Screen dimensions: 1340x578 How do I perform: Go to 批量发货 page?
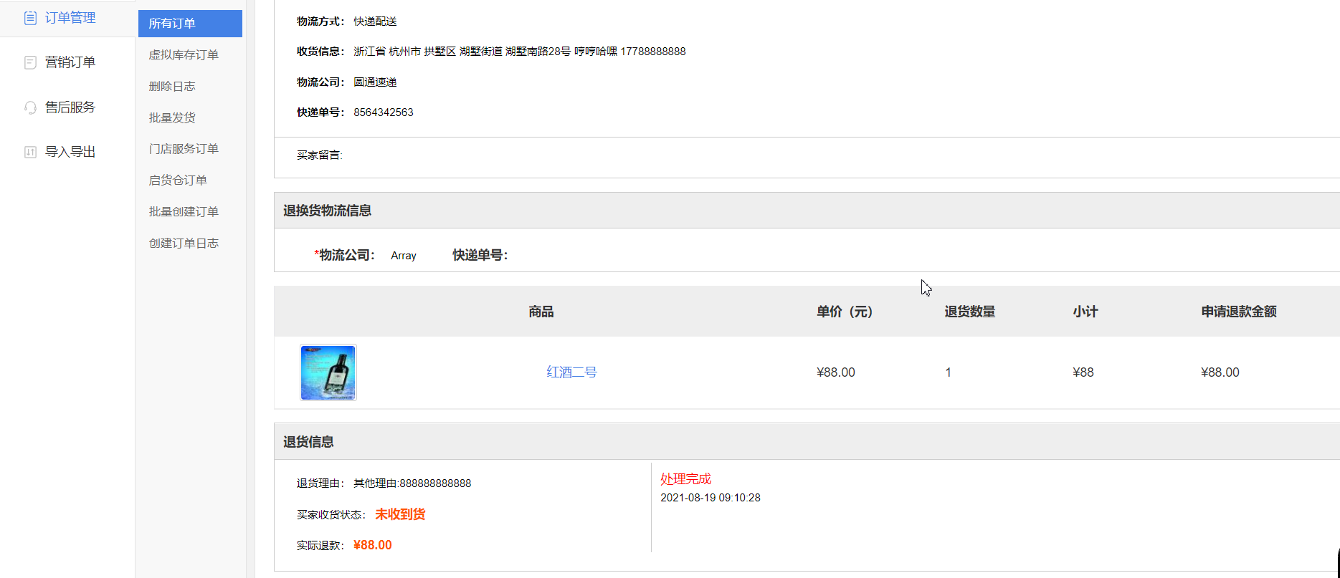pyautogui.click(x=172, y=117)
